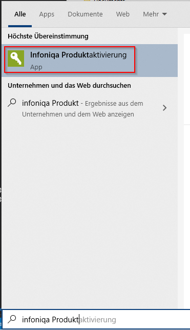Select the Dokumente tab

pos(85,14)
